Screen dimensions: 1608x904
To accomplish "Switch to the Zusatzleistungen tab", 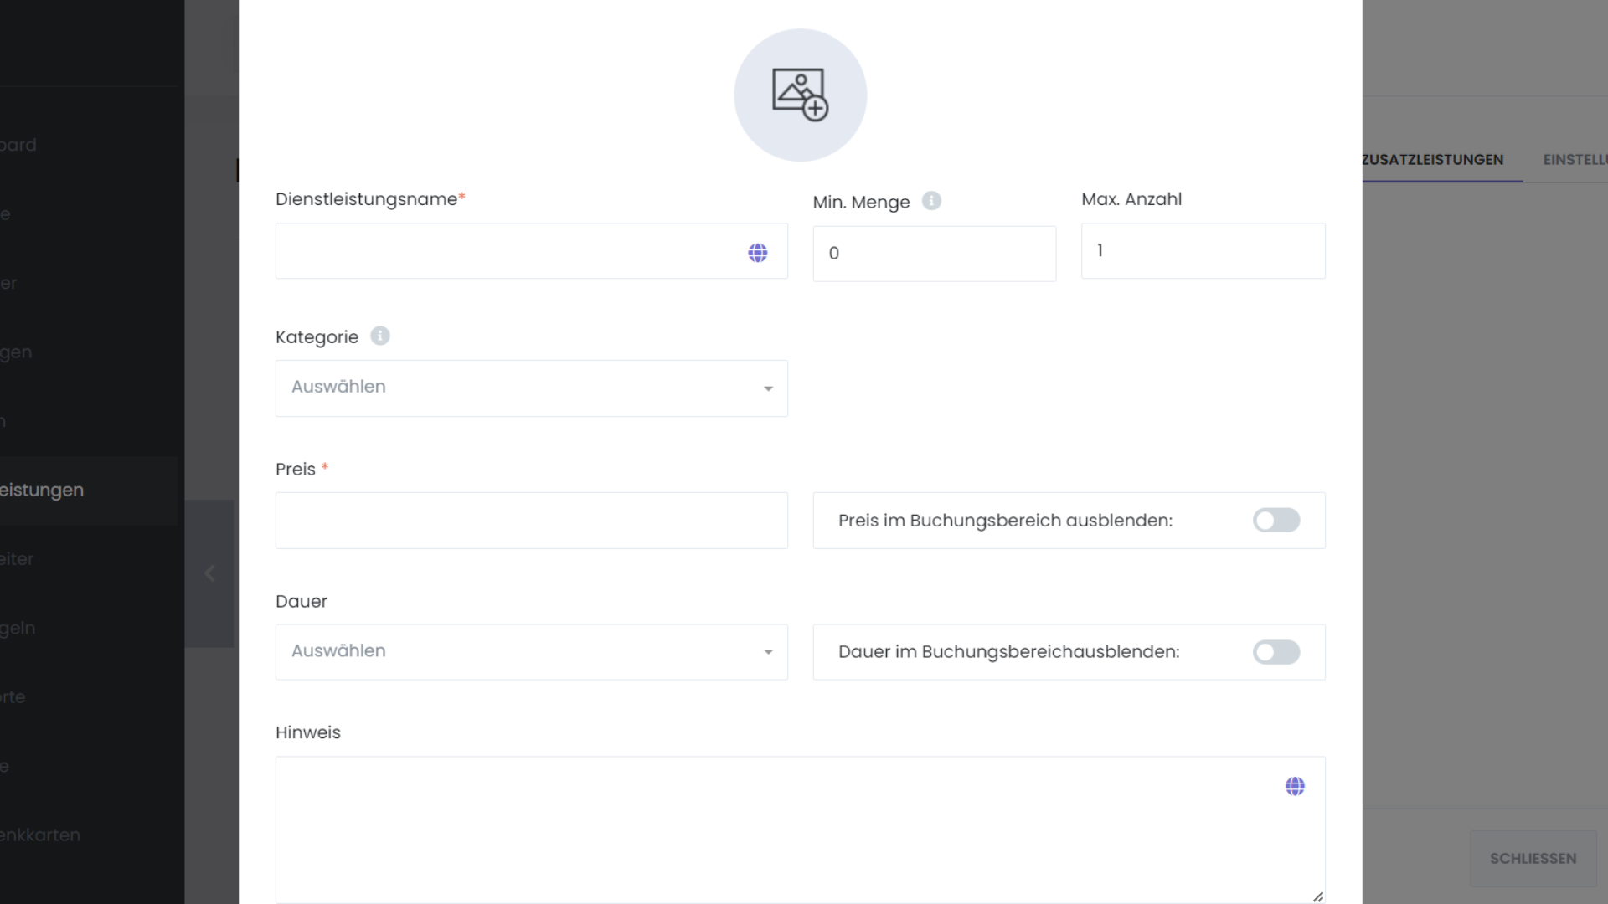I will [1432, 160].
